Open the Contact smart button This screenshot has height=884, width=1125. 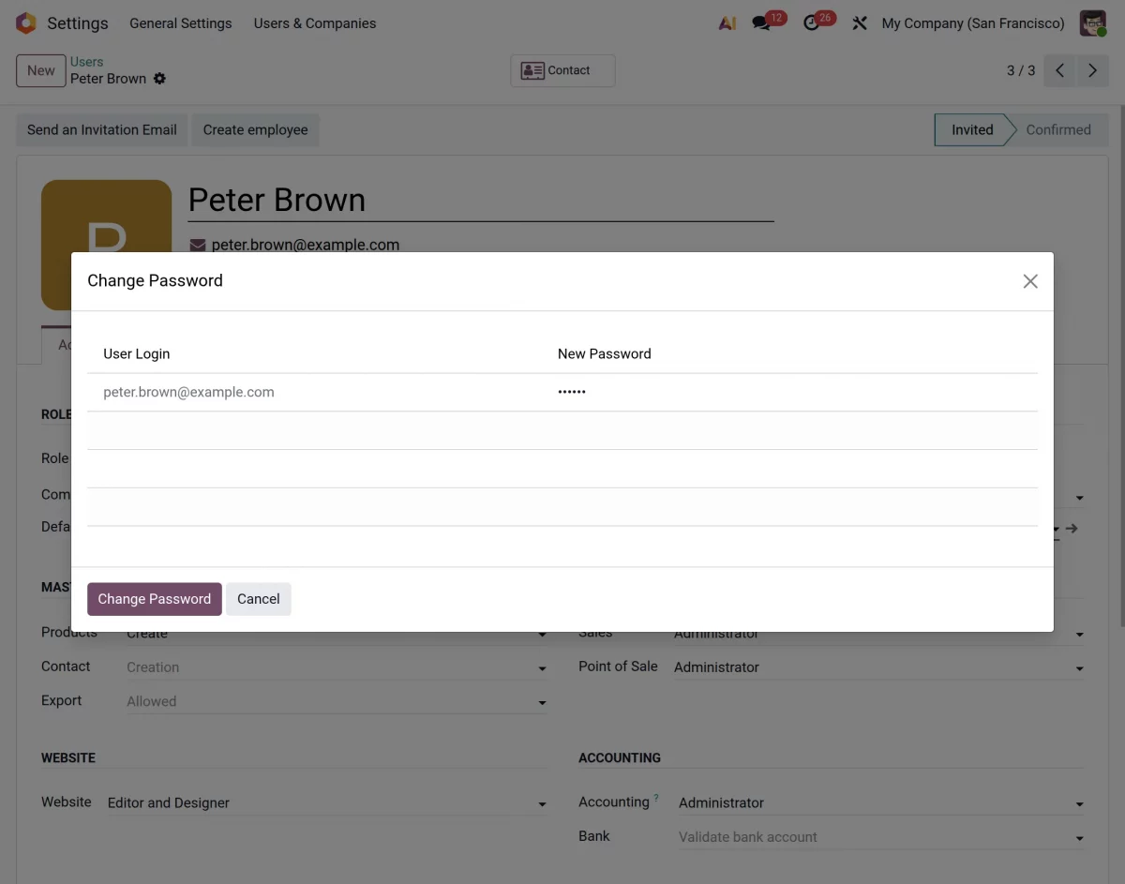(562, 70)
